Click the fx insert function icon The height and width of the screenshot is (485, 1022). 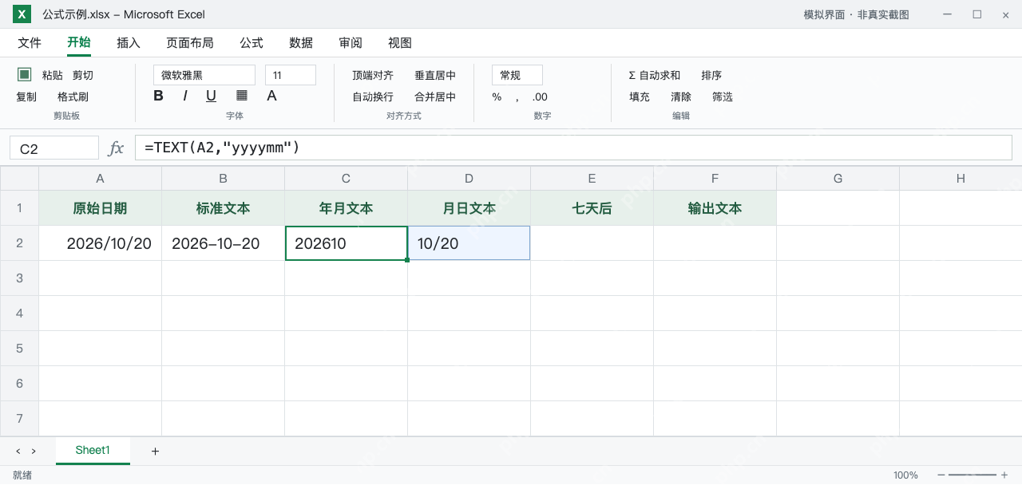coord(117,148)
